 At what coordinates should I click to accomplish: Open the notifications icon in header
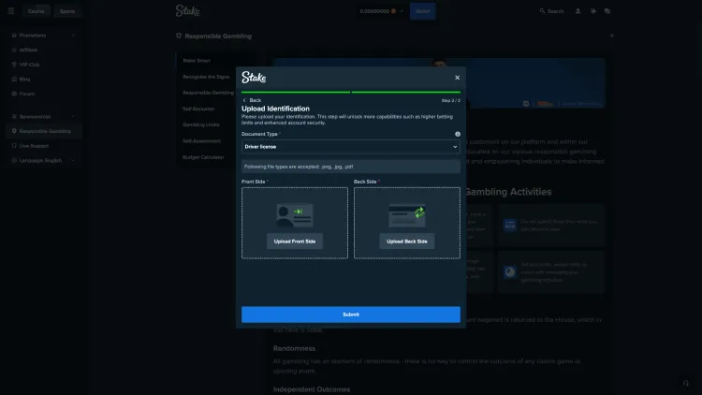pyautogui.click(x=592, y=10)
